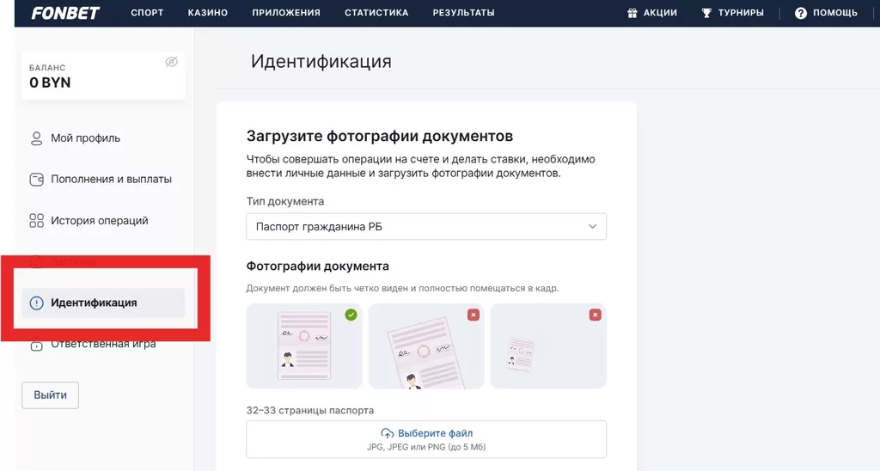Click the grid icon beside История операций
Screen dimensions: 880x471
point(36,221)
